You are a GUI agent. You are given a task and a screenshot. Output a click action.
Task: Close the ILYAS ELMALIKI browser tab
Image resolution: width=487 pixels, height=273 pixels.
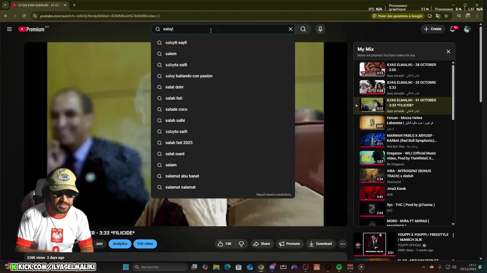(x=65, y=5)
